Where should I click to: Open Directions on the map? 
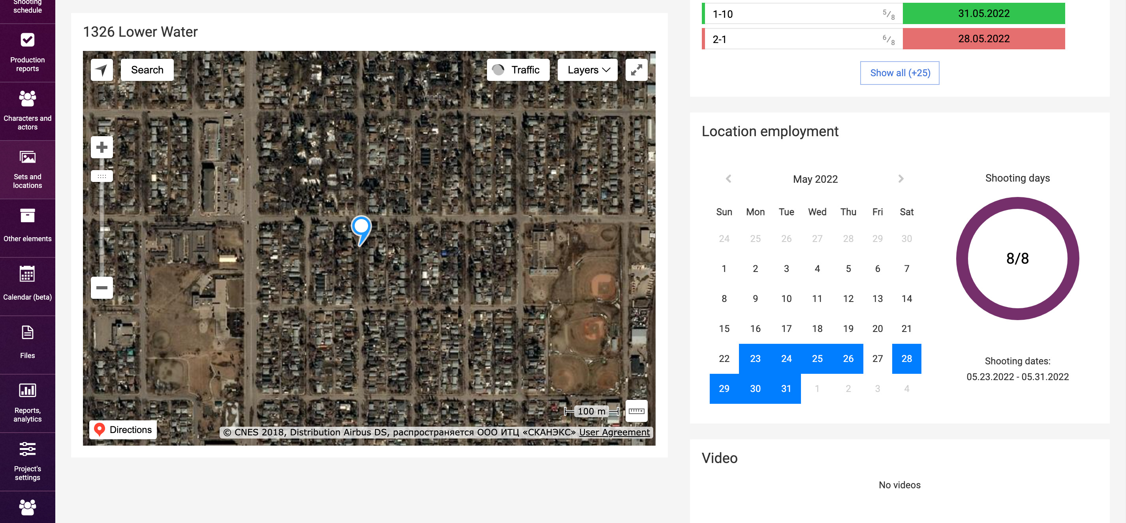(123, 429)
